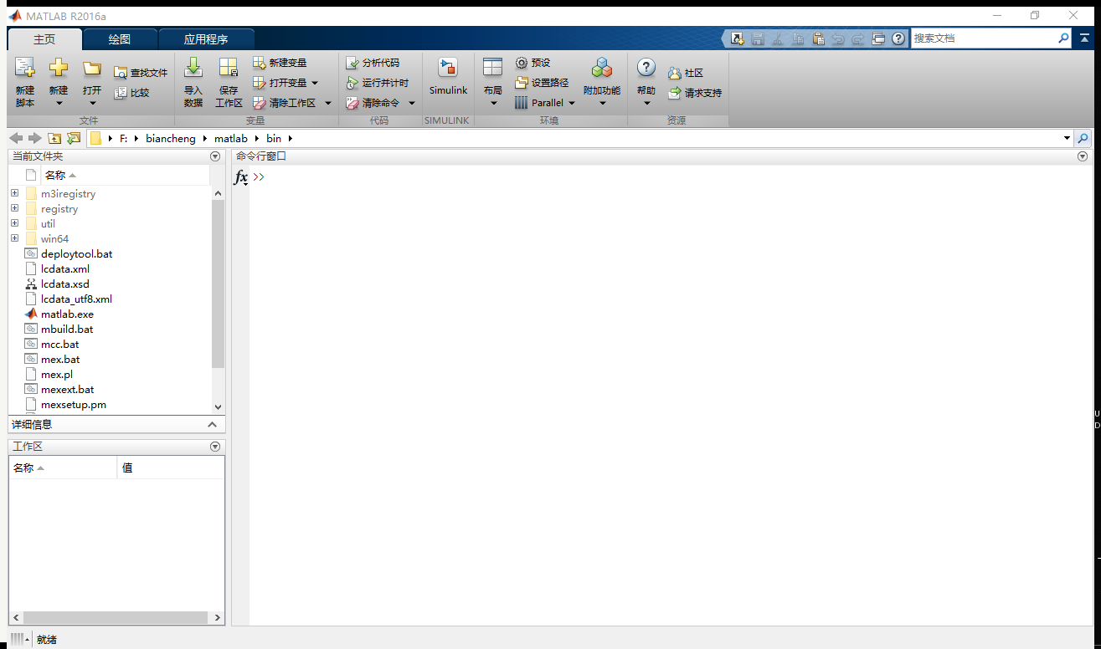Click the 打开 folder icon
This screenshot has width=1101, height=649.
(x=92, y=68)
